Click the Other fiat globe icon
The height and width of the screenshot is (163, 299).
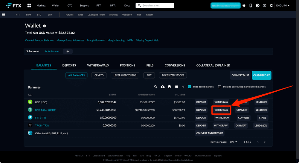pyautogui.click(x=30, y=133)
